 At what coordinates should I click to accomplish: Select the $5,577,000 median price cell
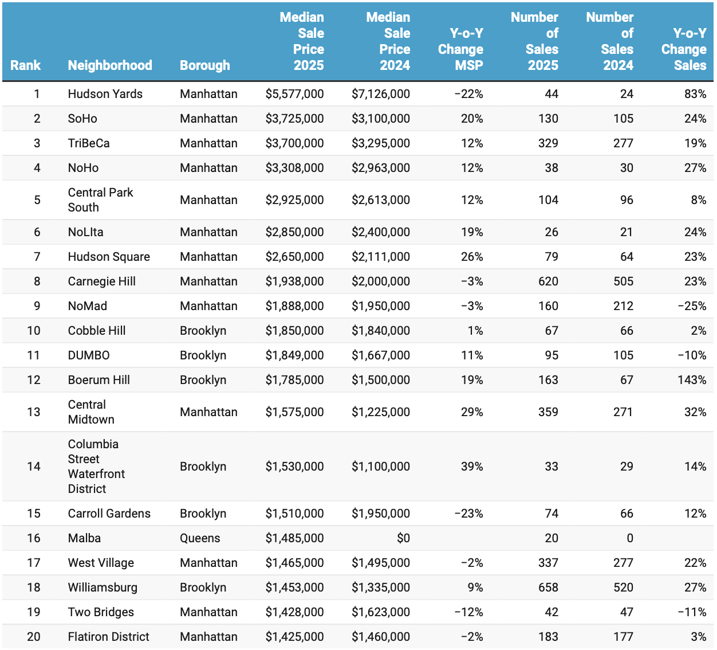coord(294,94)
